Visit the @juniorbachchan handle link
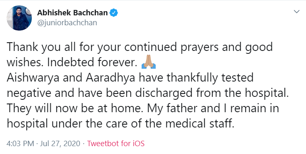The image size is (306, 154). [x=67, y=23]
